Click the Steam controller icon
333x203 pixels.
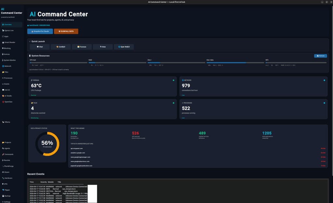(x=3, y=172)
